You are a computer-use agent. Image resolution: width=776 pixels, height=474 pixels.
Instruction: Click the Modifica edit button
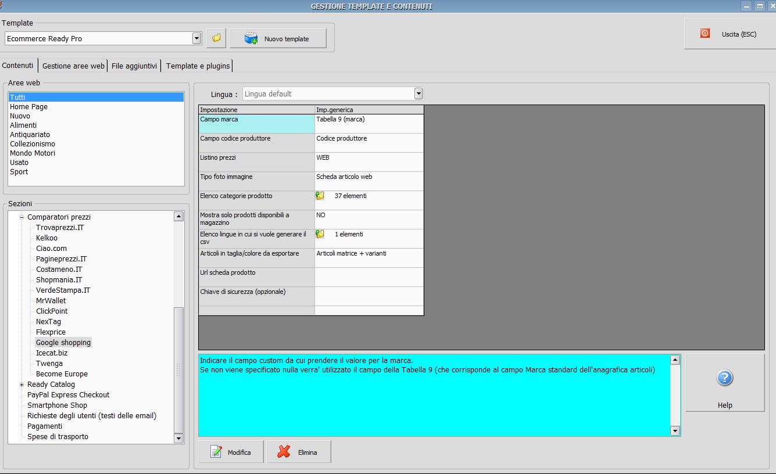231,452
